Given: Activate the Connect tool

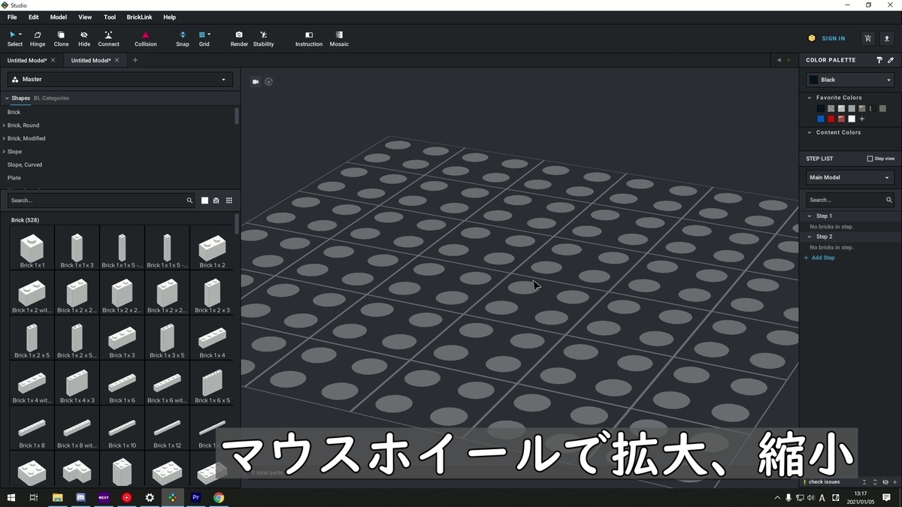Looking at the screenshot, I should tap(108, 38).
